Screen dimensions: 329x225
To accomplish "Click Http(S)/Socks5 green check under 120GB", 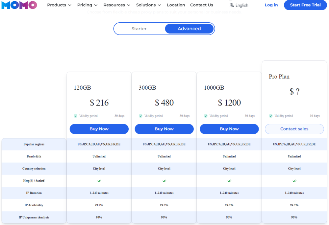I will (99, 181).
